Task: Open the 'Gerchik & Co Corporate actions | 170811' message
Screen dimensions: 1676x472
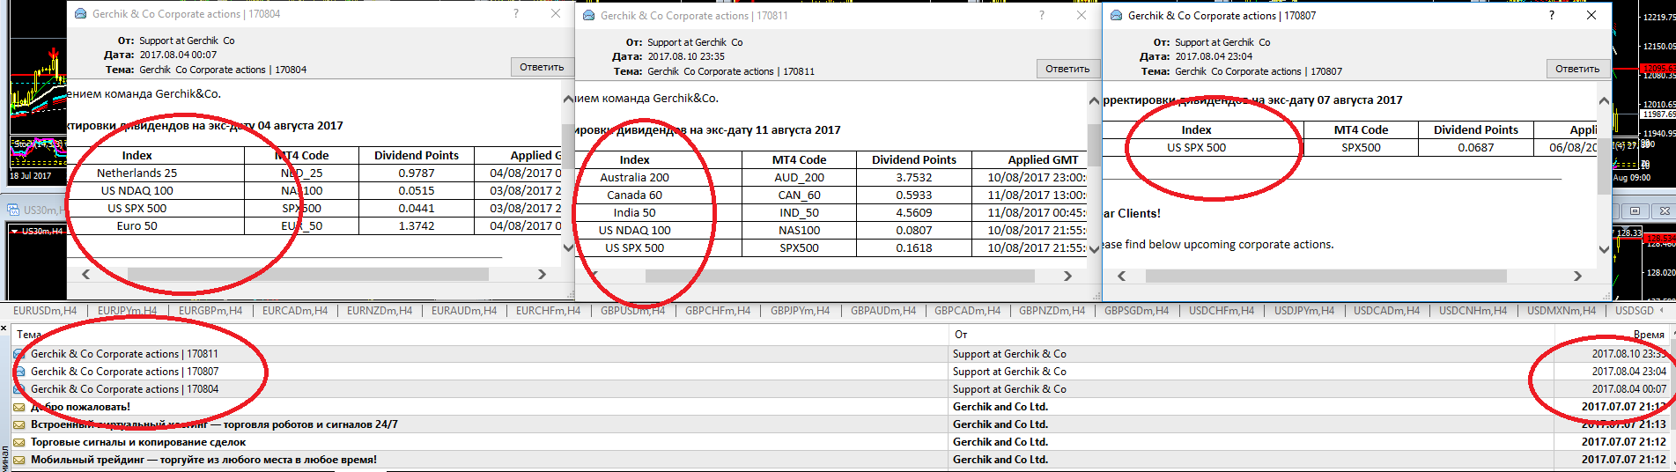Action: pyautogui.click(x=124, y=354)
